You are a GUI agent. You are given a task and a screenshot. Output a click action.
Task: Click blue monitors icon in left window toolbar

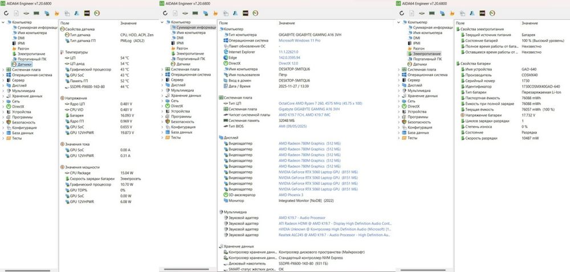(47, 13)
